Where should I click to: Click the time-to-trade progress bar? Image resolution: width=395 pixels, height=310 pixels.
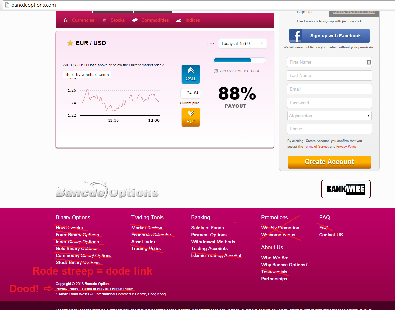pyautogui.click(x=240, y=60)
